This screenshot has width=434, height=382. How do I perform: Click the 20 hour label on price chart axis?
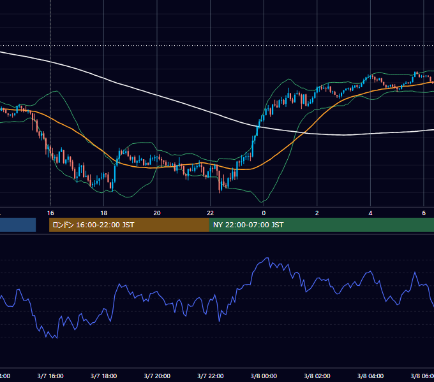(x=157, y=213)
